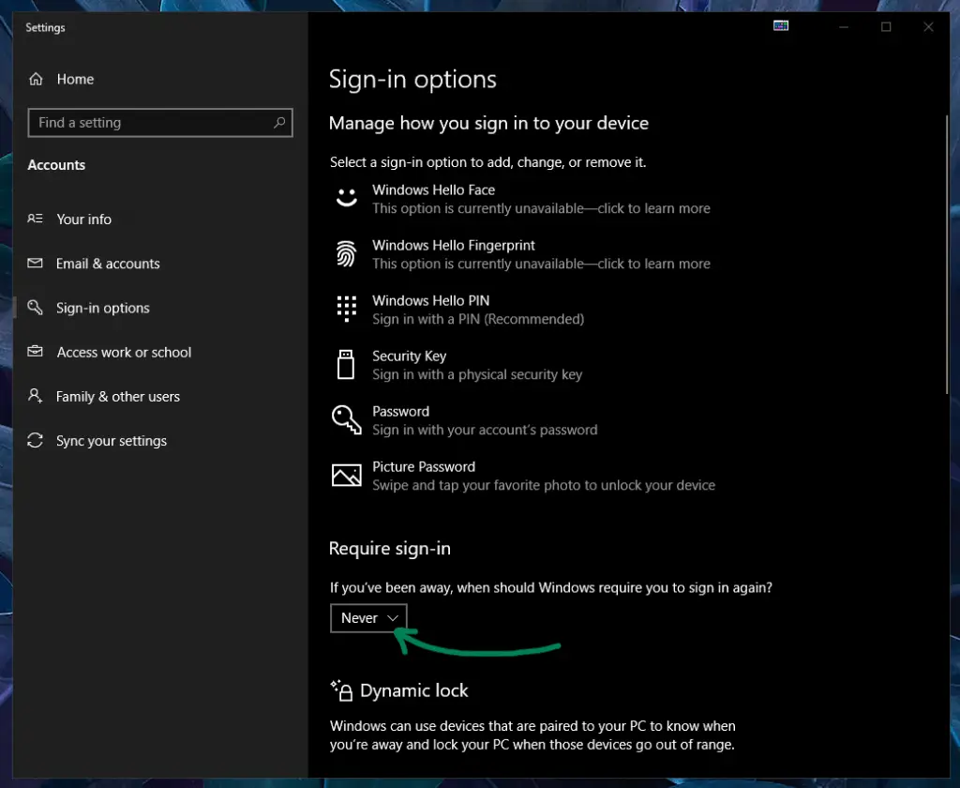Click the Windows Hello Face smiley icon
The width and height of the screenshot is (960, 788).
347,197
